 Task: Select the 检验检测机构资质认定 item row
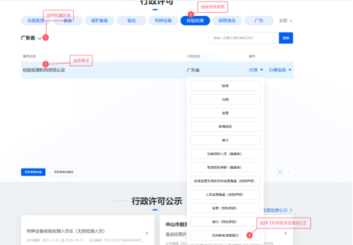[x=157, y=70]
